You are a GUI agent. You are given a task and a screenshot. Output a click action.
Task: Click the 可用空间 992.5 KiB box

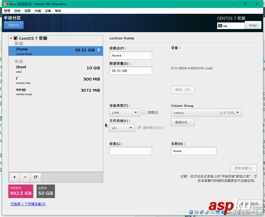[x=21, y=191]
